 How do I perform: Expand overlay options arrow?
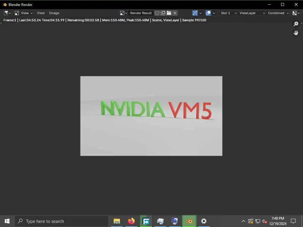tap(214, 13)
